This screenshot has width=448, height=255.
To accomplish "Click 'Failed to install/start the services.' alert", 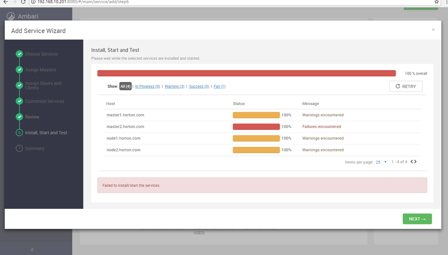I will click(262, 185).
